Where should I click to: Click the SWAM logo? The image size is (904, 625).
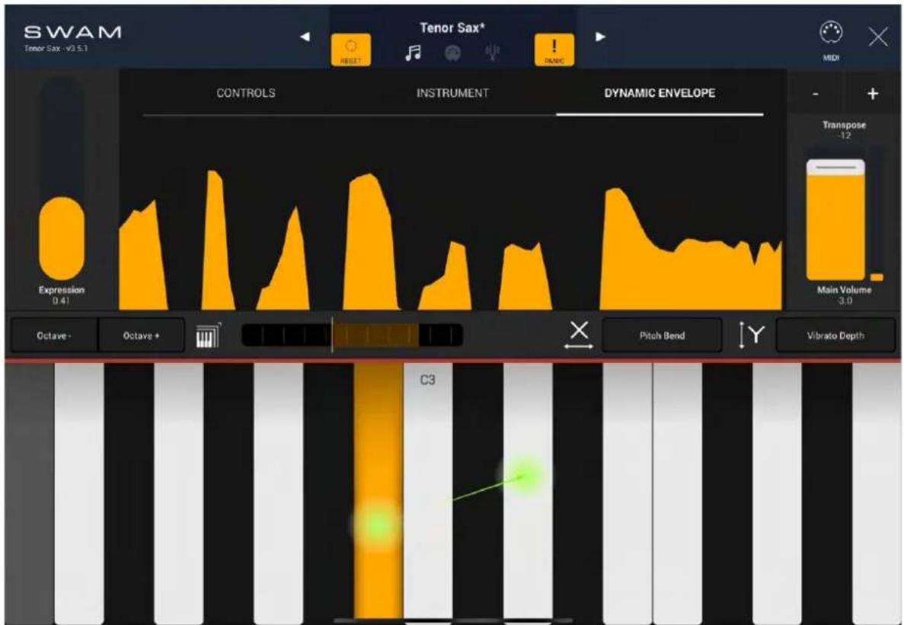[x=72, y=32]
